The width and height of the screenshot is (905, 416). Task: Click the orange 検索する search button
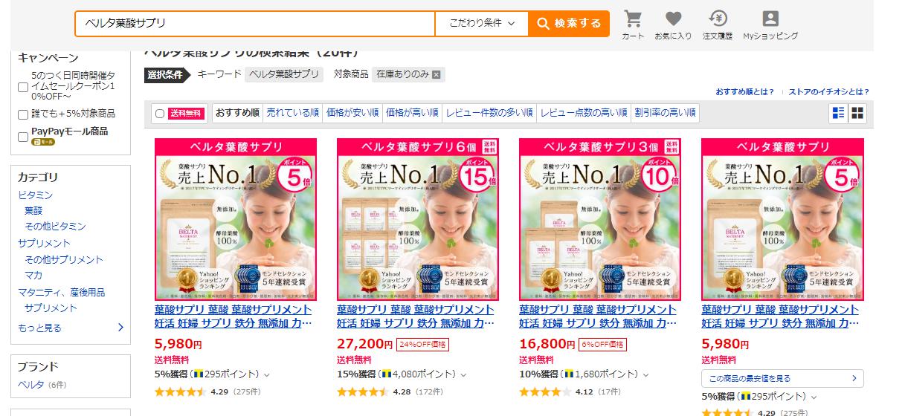(569, 24)
